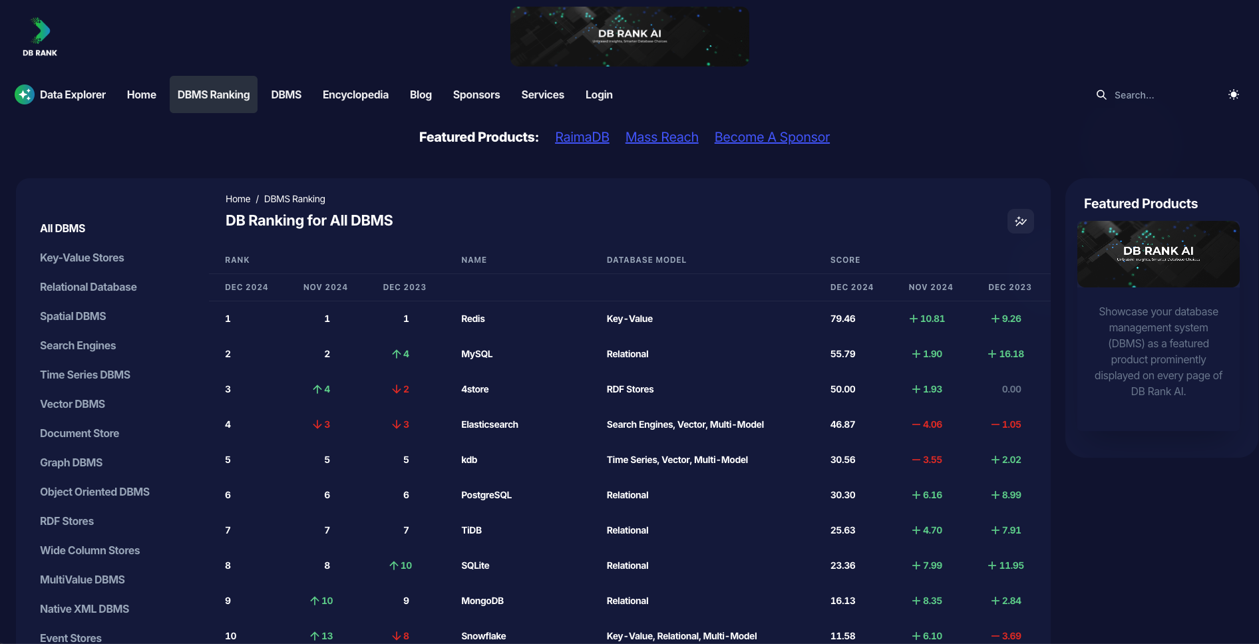Follow the Mass Reach link
Image resolution: width=1259 pixels, height=644 pixels.
click(661, 137)
